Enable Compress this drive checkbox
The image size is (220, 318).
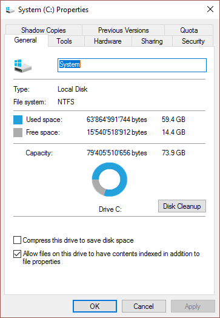pyautogui.click(x=17, y=240)
